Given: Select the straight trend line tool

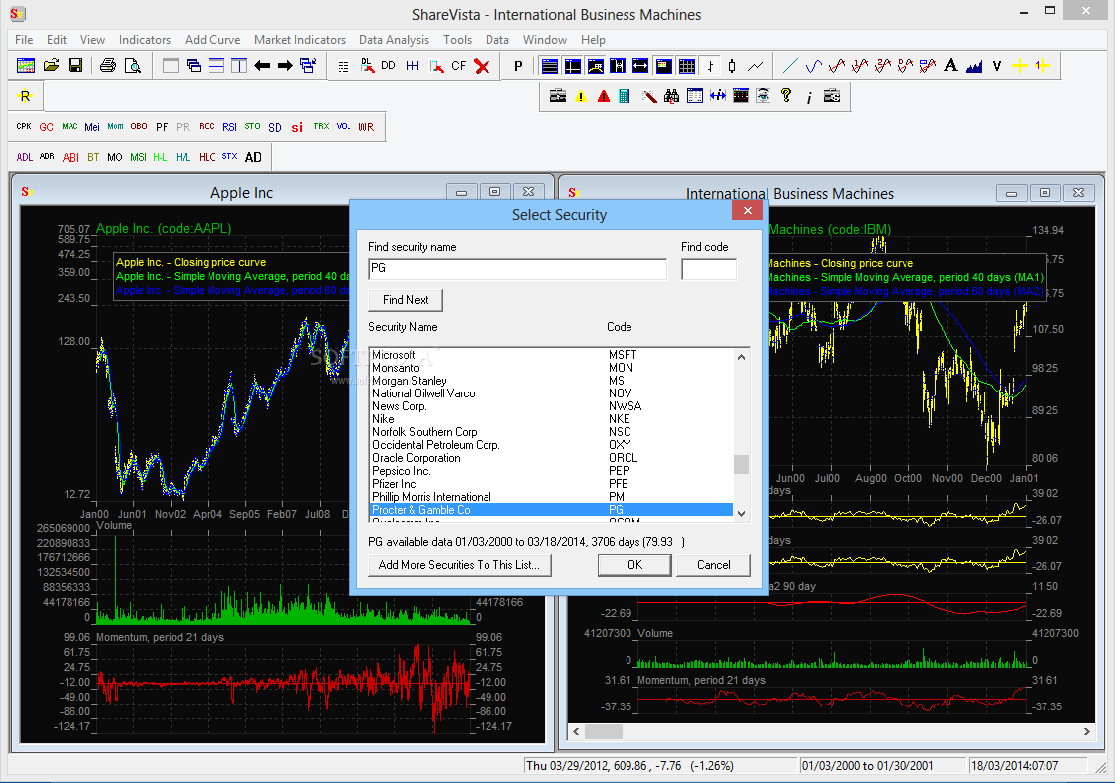Looking at the screenshot, I should [x=790, y=67].
